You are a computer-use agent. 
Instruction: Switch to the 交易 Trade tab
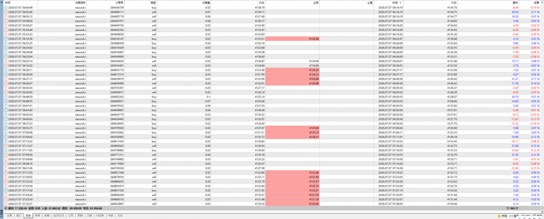[x=10, y=215]
